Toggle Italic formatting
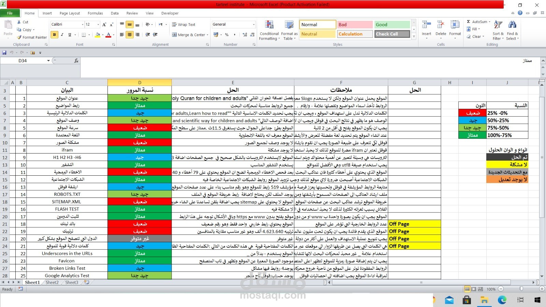The height and width of the screenshot is (307, 546). point(62,34)
